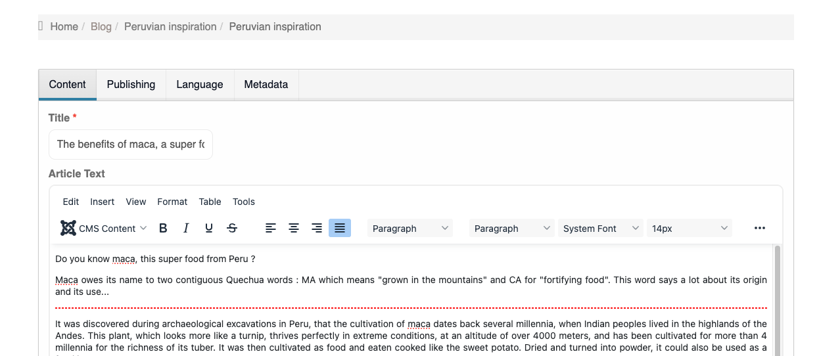Center align the article text
Screen dimensions: 819x356
[294, 229]
